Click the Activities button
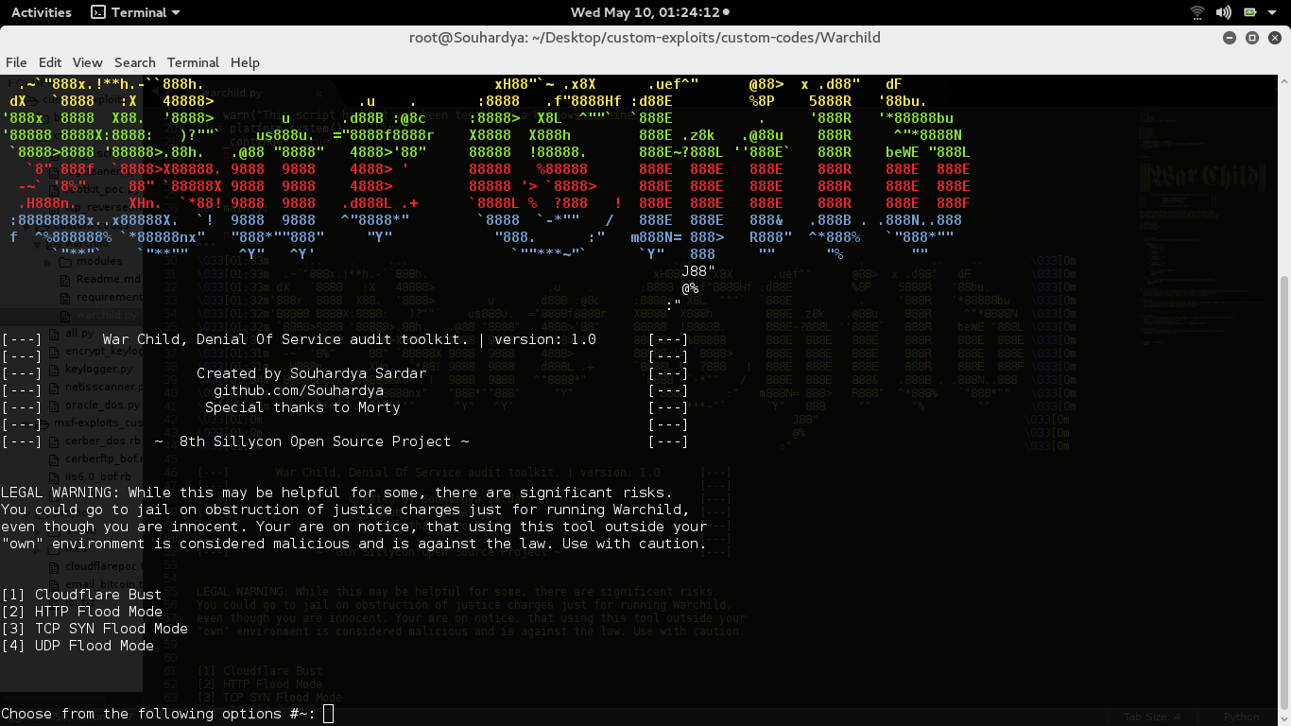Viewport: 1291px width, 726px height. pos(41,12)
